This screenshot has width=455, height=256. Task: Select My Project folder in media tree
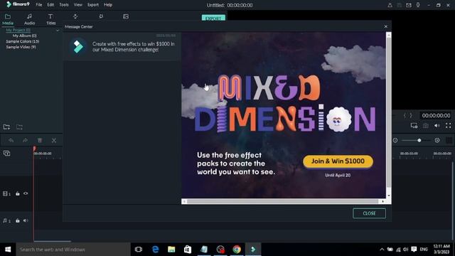(18, 30)
